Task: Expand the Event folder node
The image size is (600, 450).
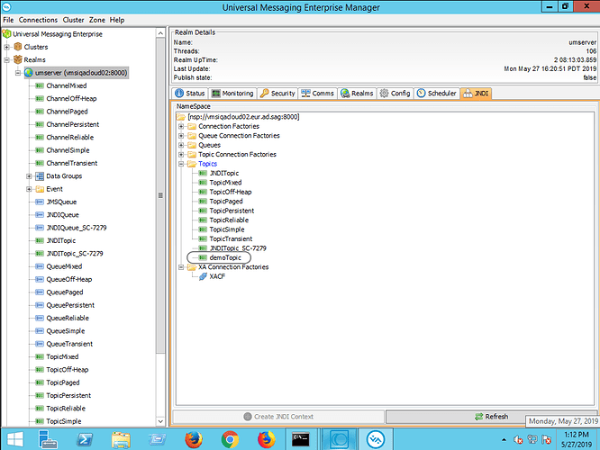Action: [29, 189]
